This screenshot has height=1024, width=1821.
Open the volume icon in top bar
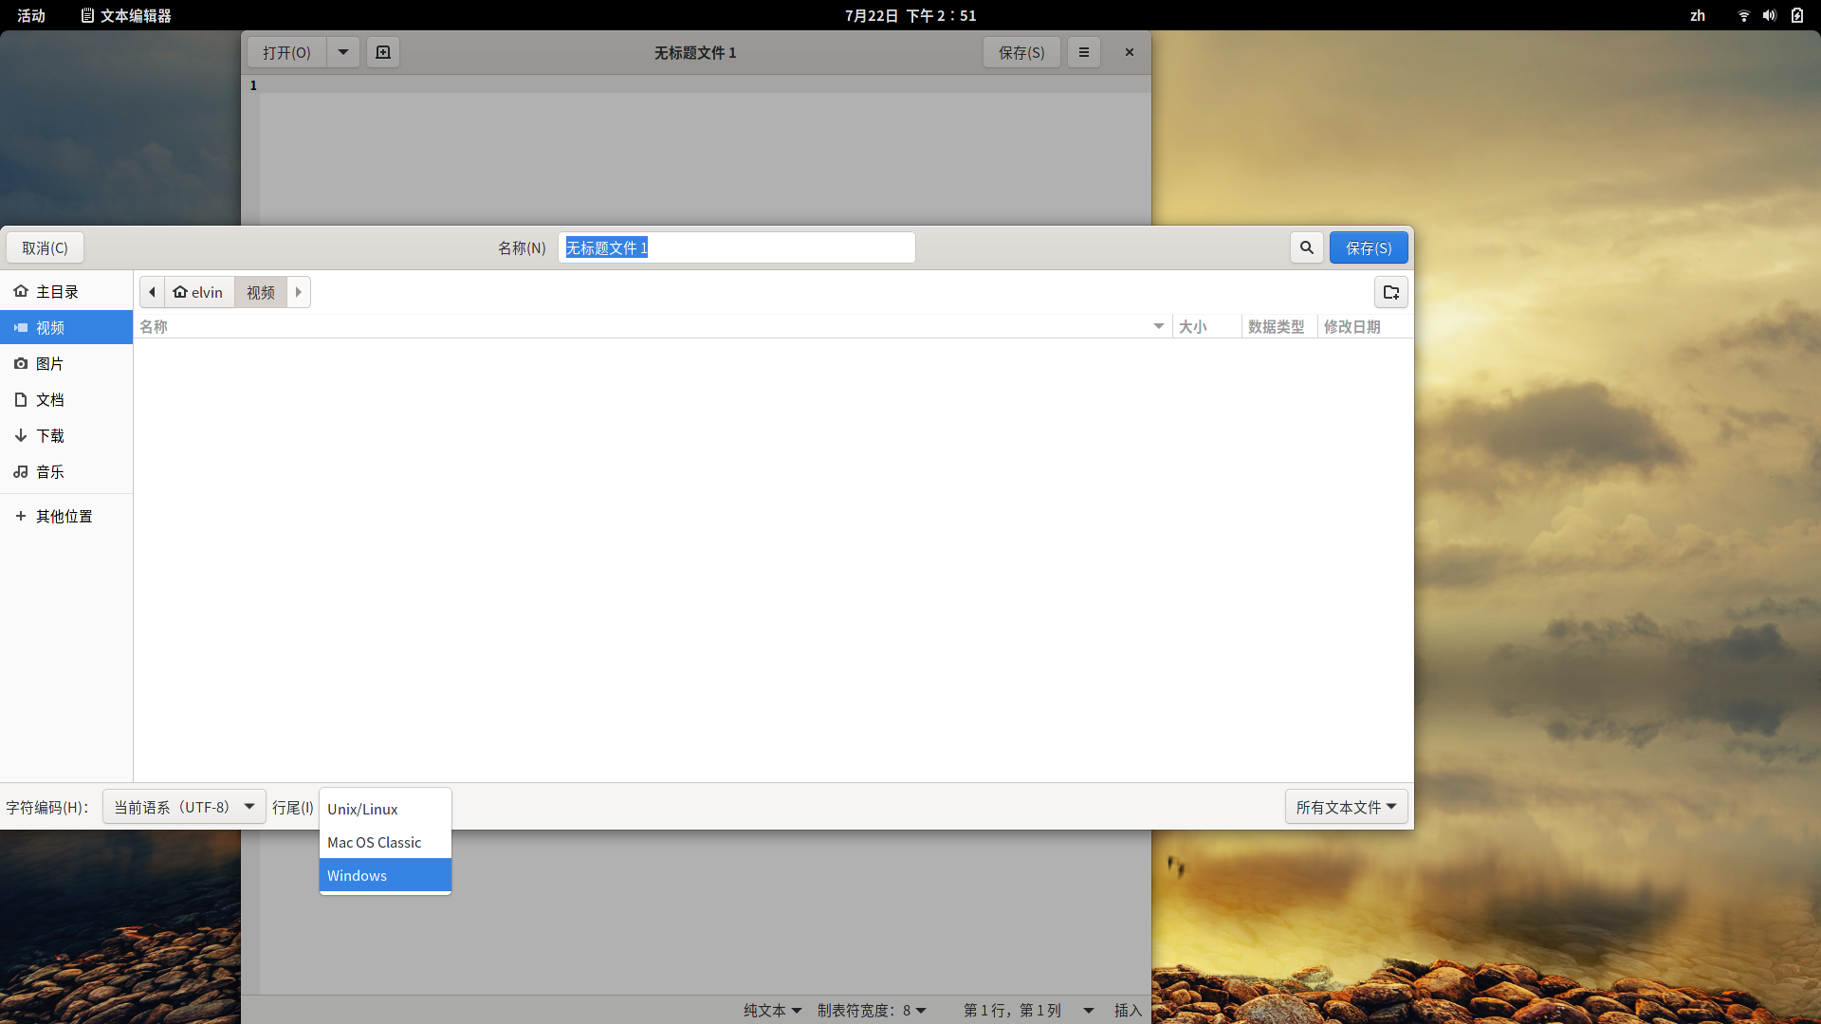click(1769, 15)
